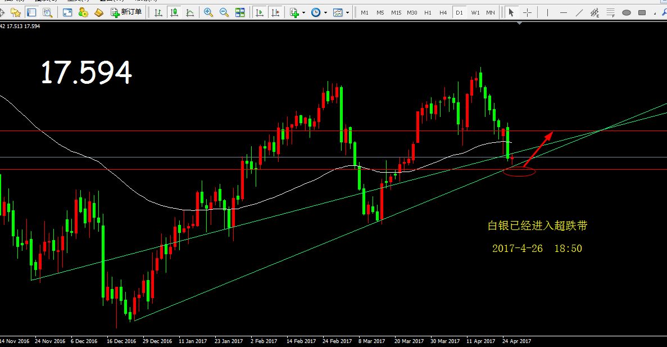This screenshot has width=667, height=347.
Task: Click the 20 Mar 2017 date label
Action: [409, 341]
